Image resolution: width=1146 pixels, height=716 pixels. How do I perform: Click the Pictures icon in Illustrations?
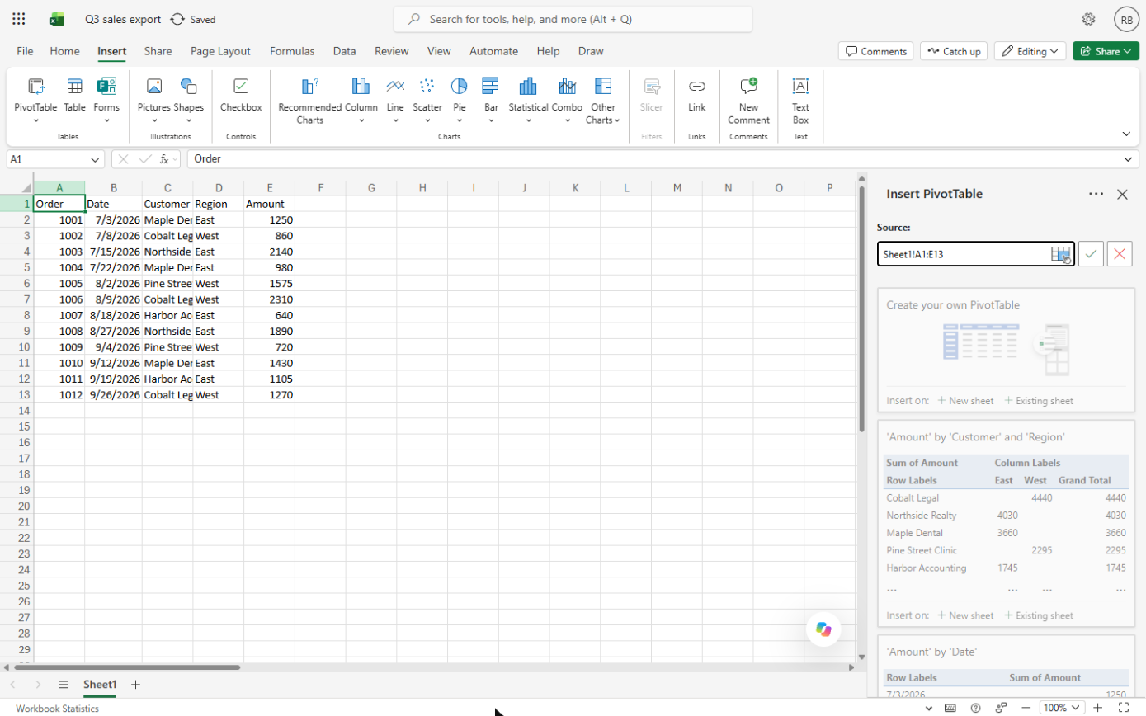[x=153, y=87]
